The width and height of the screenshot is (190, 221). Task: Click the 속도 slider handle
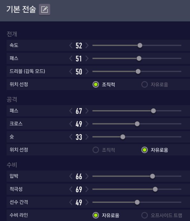[140, 45]
